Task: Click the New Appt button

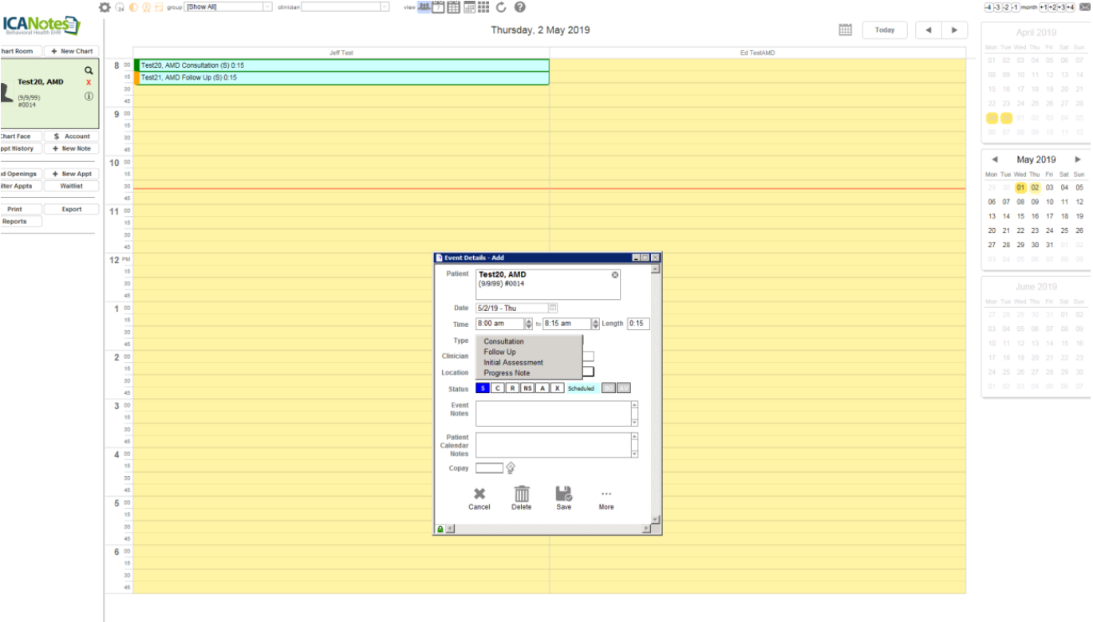Action: tap(72, 174)
